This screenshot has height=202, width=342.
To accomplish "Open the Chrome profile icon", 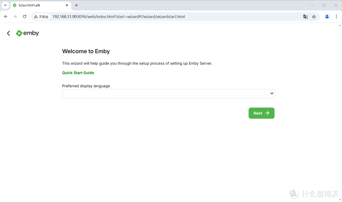I will [327, 16].
